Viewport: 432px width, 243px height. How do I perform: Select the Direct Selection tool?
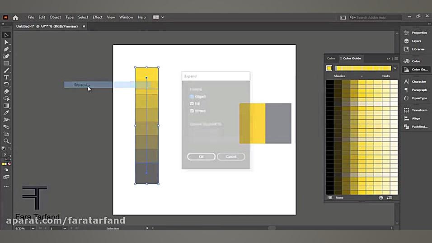[6, 42]
